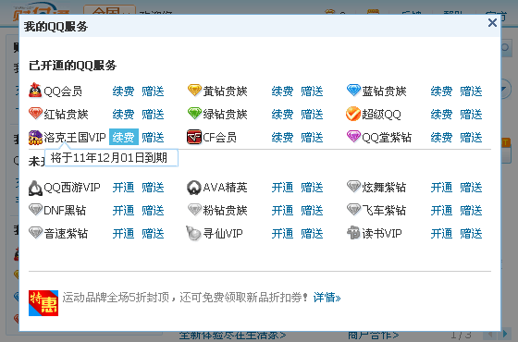Click the 特惠 promotion badge
The width and height of the screenshot is (518, 342).
43,303
